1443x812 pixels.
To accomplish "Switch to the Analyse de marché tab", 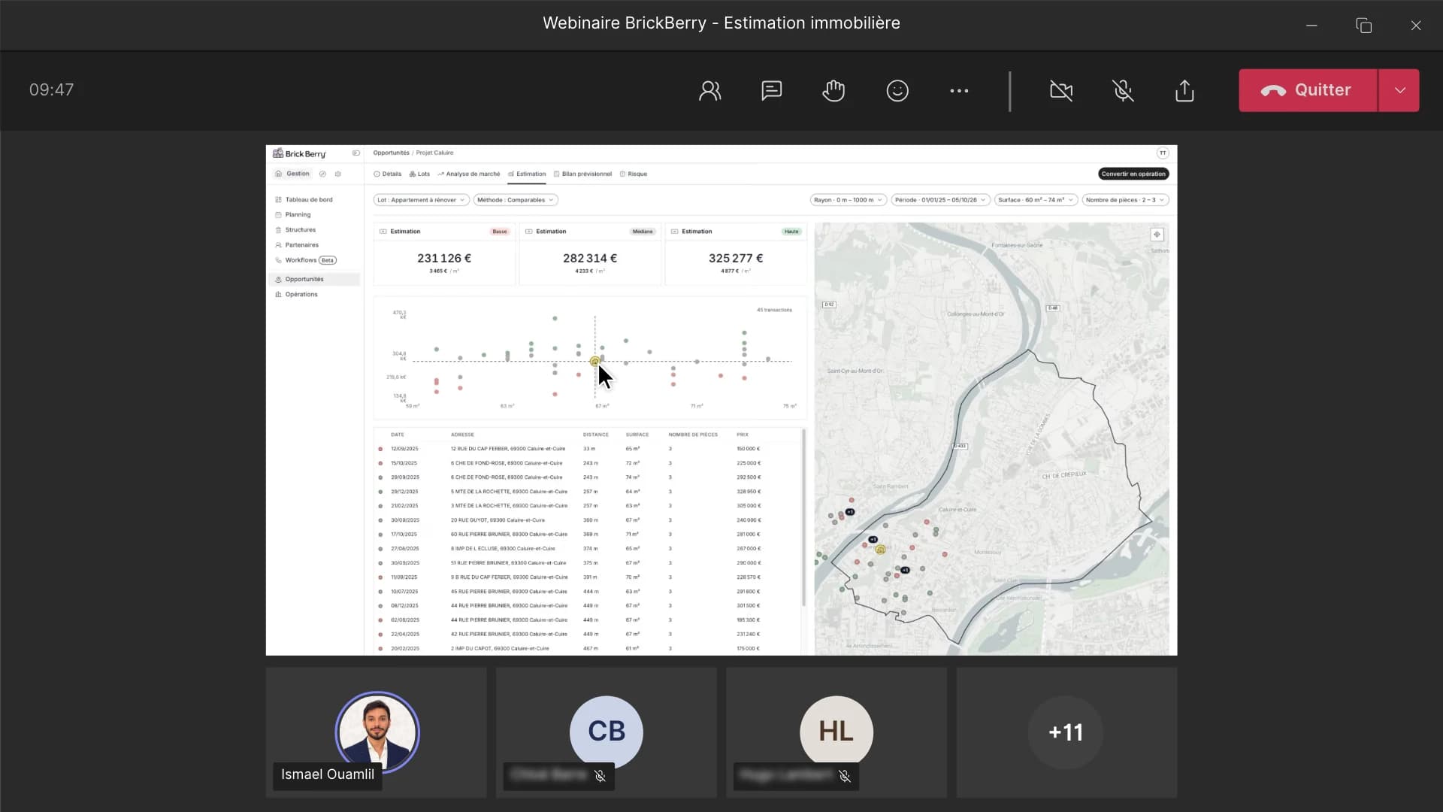I will pos(468,174).
